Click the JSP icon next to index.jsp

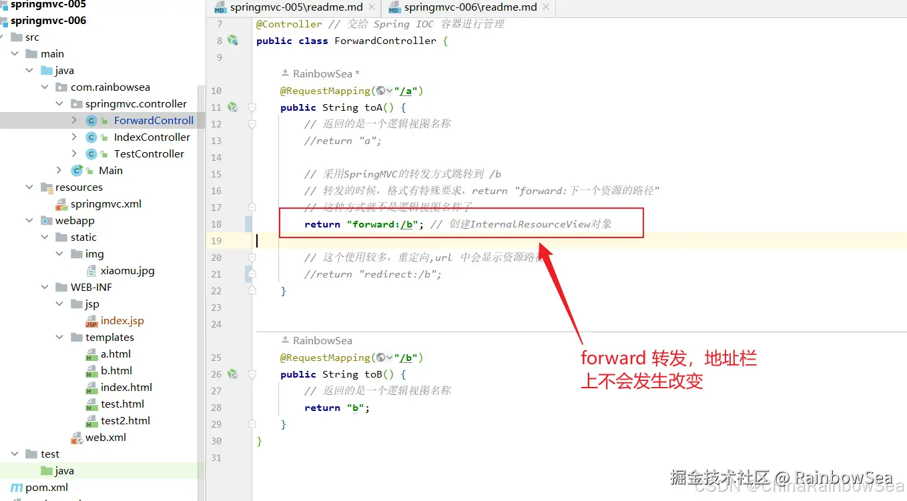(x=93, y=320)
